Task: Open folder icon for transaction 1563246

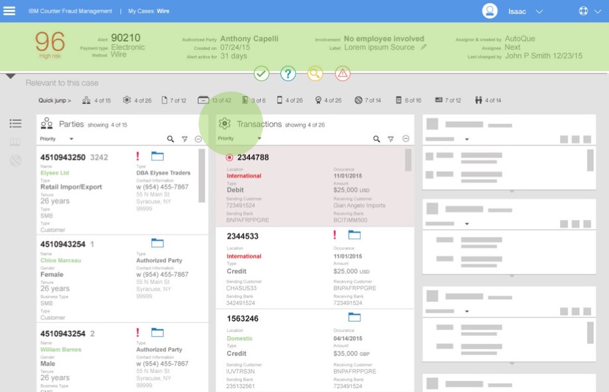Action: pyautogui.click(x=354, y=317)
